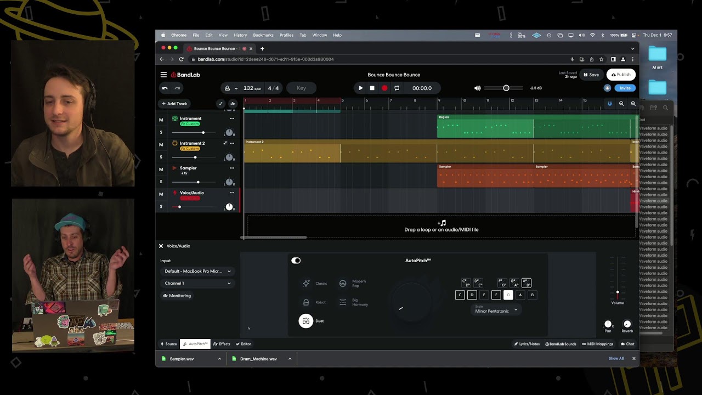The width and height of the screenshot is (702, 395).
Task: Mute the Instrument track
Action: point(161,120)
